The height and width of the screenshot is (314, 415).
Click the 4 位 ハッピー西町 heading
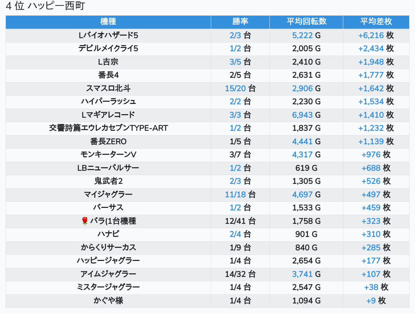(45, 5)
